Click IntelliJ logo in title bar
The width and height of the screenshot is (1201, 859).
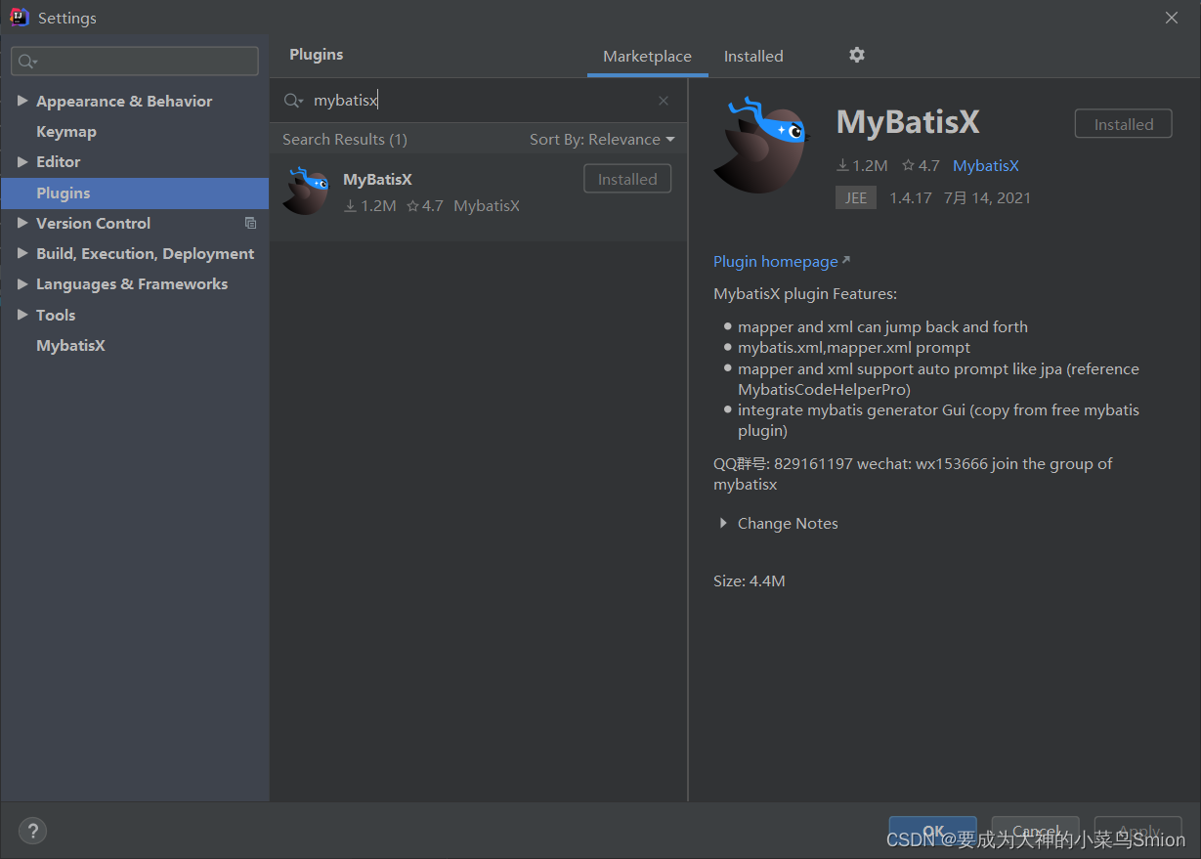(19, 18)
